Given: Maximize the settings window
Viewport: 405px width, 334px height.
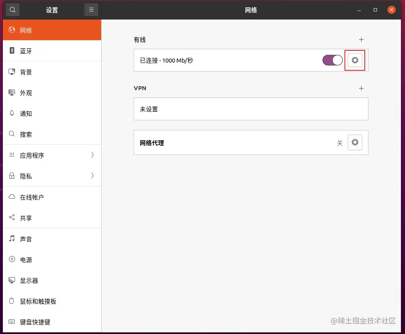Looking at the screenshot, I should tap(375, 10).
